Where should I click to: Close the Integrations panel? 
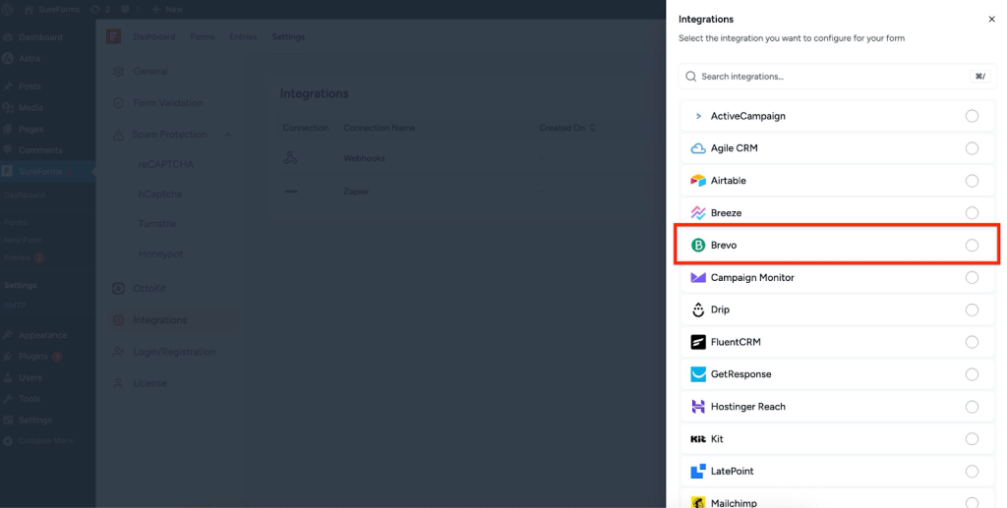click(990, 19)
